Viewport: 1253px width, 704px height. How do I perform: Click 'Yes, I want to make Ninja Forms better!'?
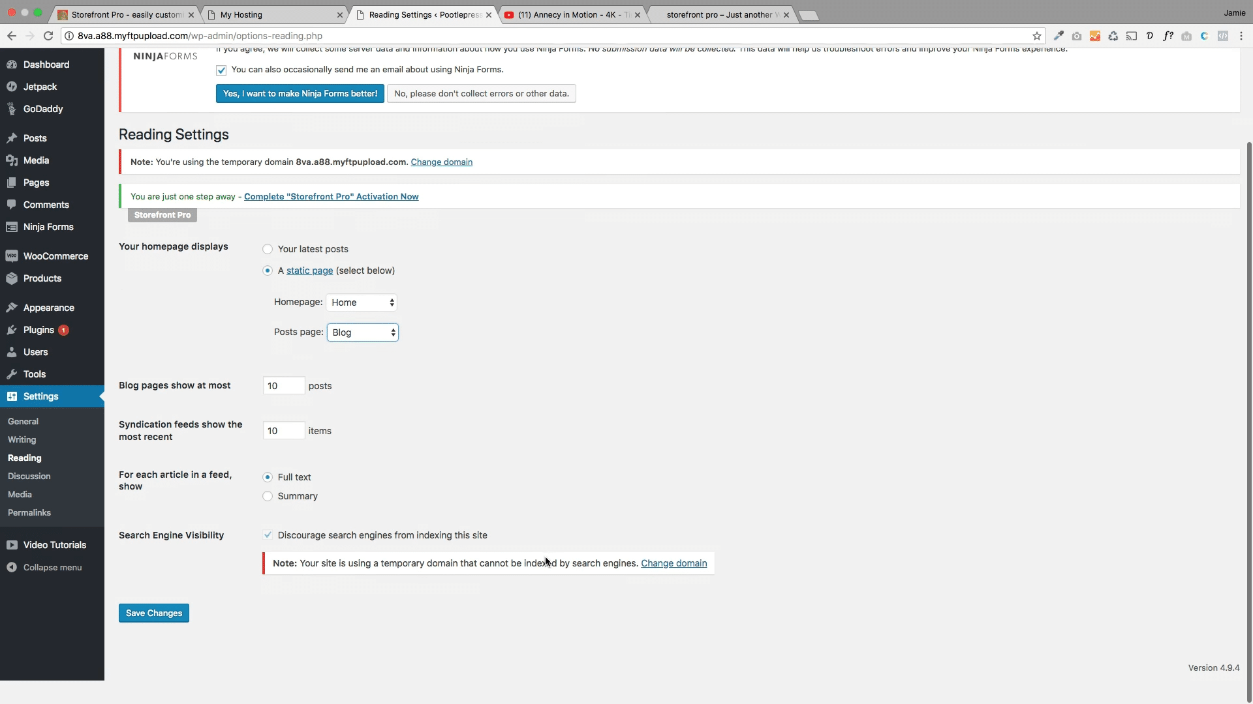click(x=300, y=94)
